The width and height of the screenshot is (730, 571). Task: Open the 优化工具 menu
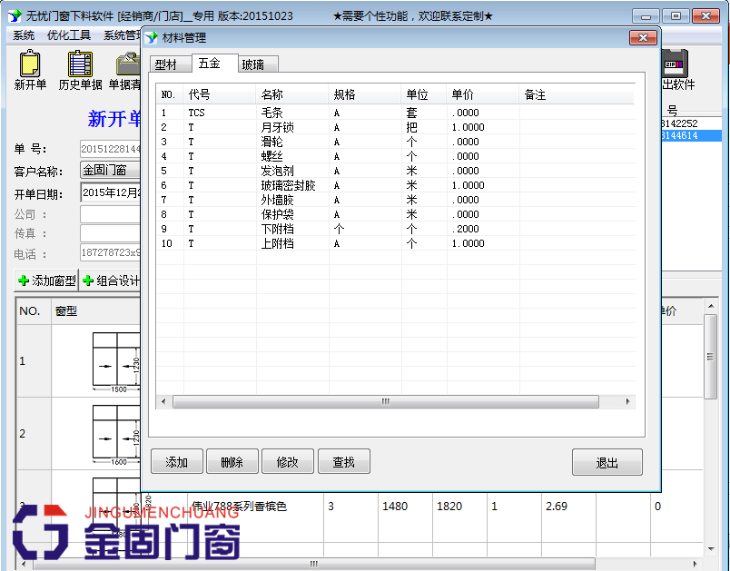tap(70, 36)
